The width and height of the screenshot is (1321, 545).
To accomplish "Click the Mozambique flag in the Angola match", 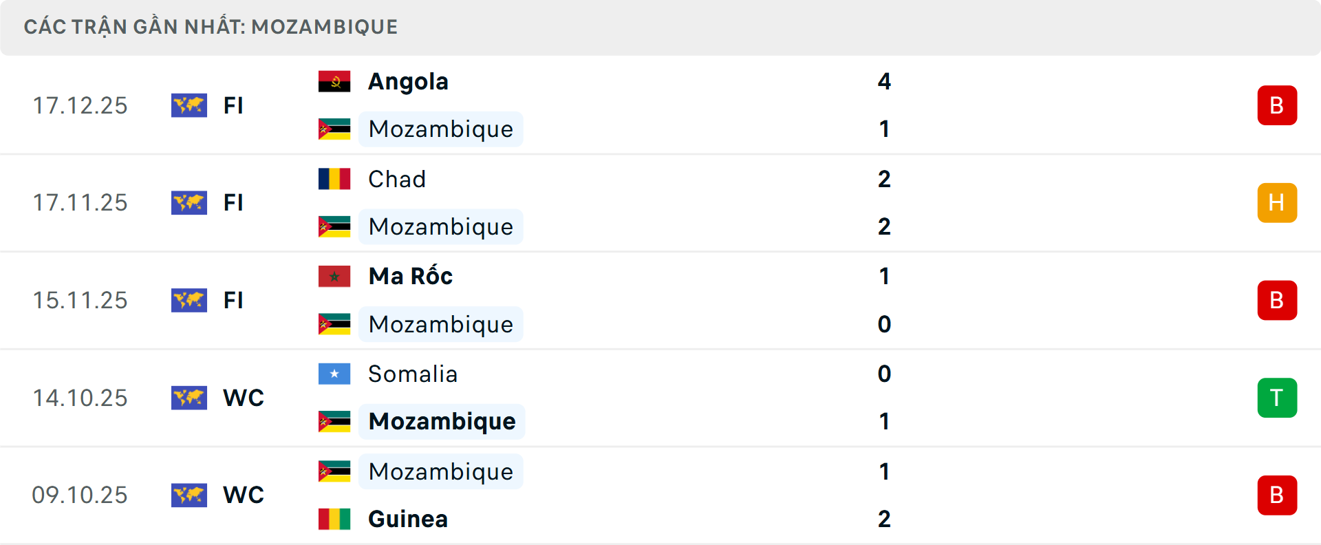I will (334, 129).
